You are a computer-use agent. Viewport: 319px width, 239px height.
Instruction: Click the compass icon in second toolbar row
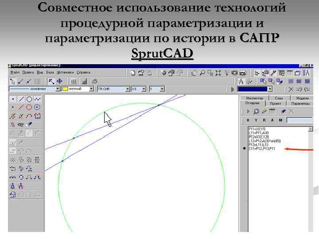pyautogui.click(x=241, y=81)
